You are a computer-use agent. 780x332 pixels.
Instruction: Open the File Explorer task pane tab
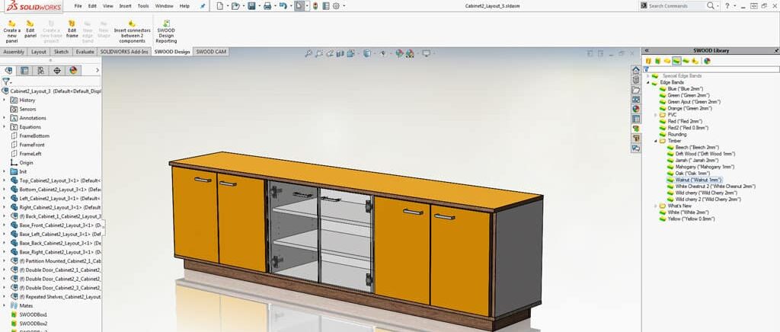tap(636, 90)
